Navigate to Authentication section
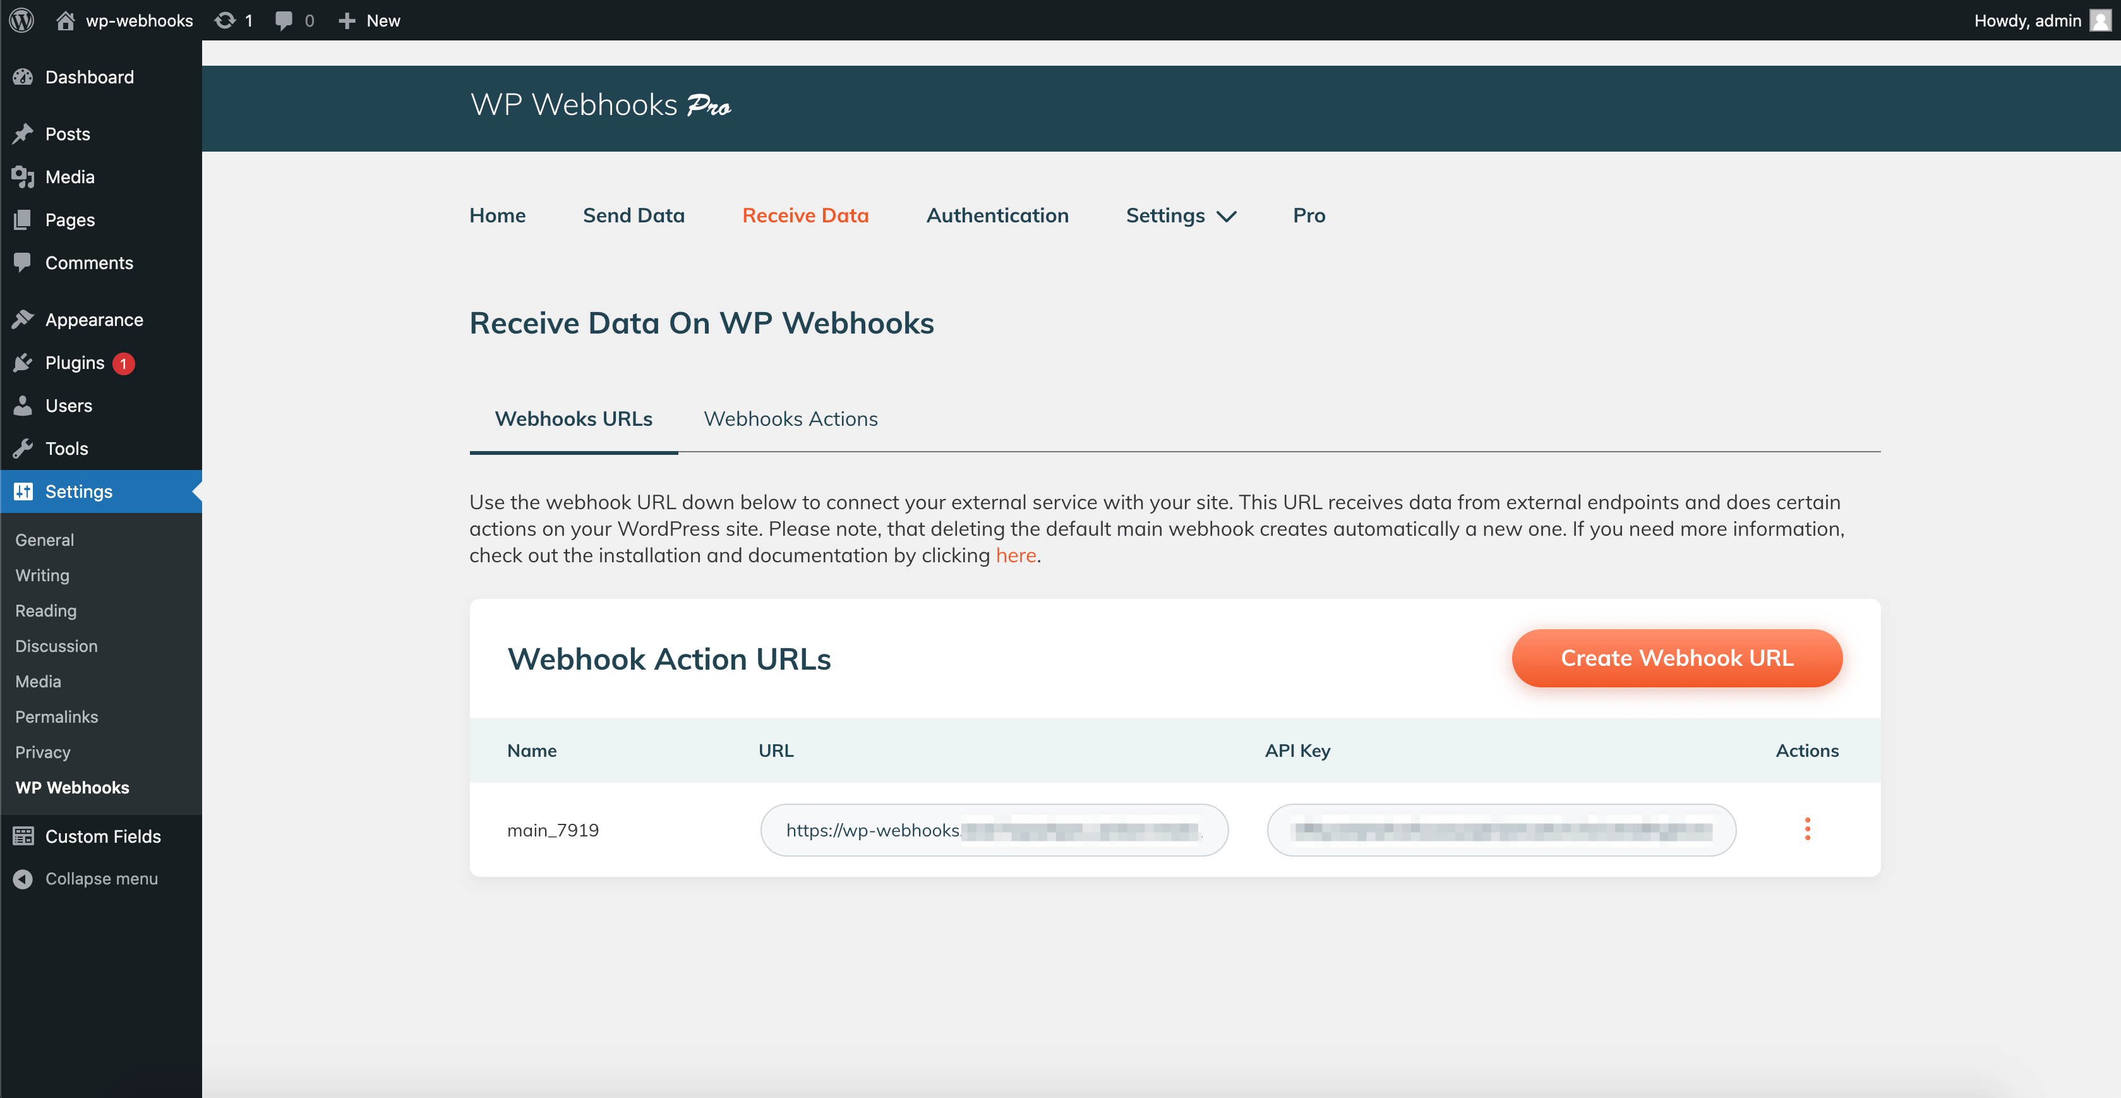 pos(997,214)
